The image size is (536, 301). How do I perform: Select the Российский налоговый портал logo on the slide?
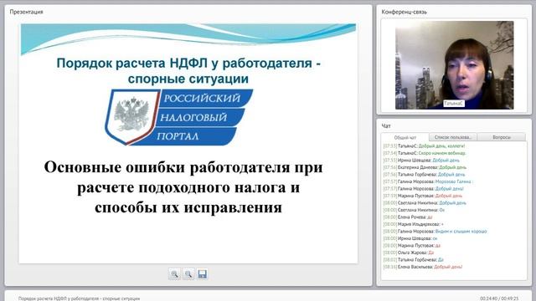click(x=178, y=117)
